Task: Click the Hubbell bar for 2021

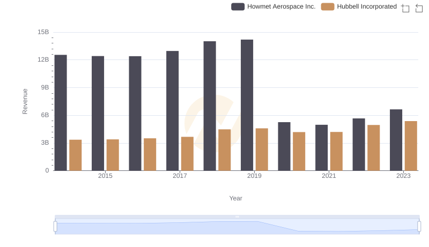Action: click(x=336, y=152)
